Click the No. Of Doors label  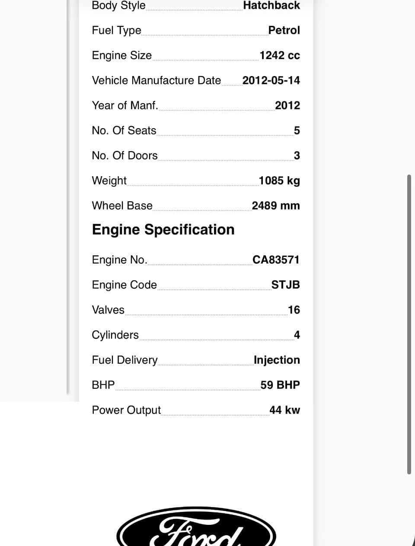coord(124,156)
